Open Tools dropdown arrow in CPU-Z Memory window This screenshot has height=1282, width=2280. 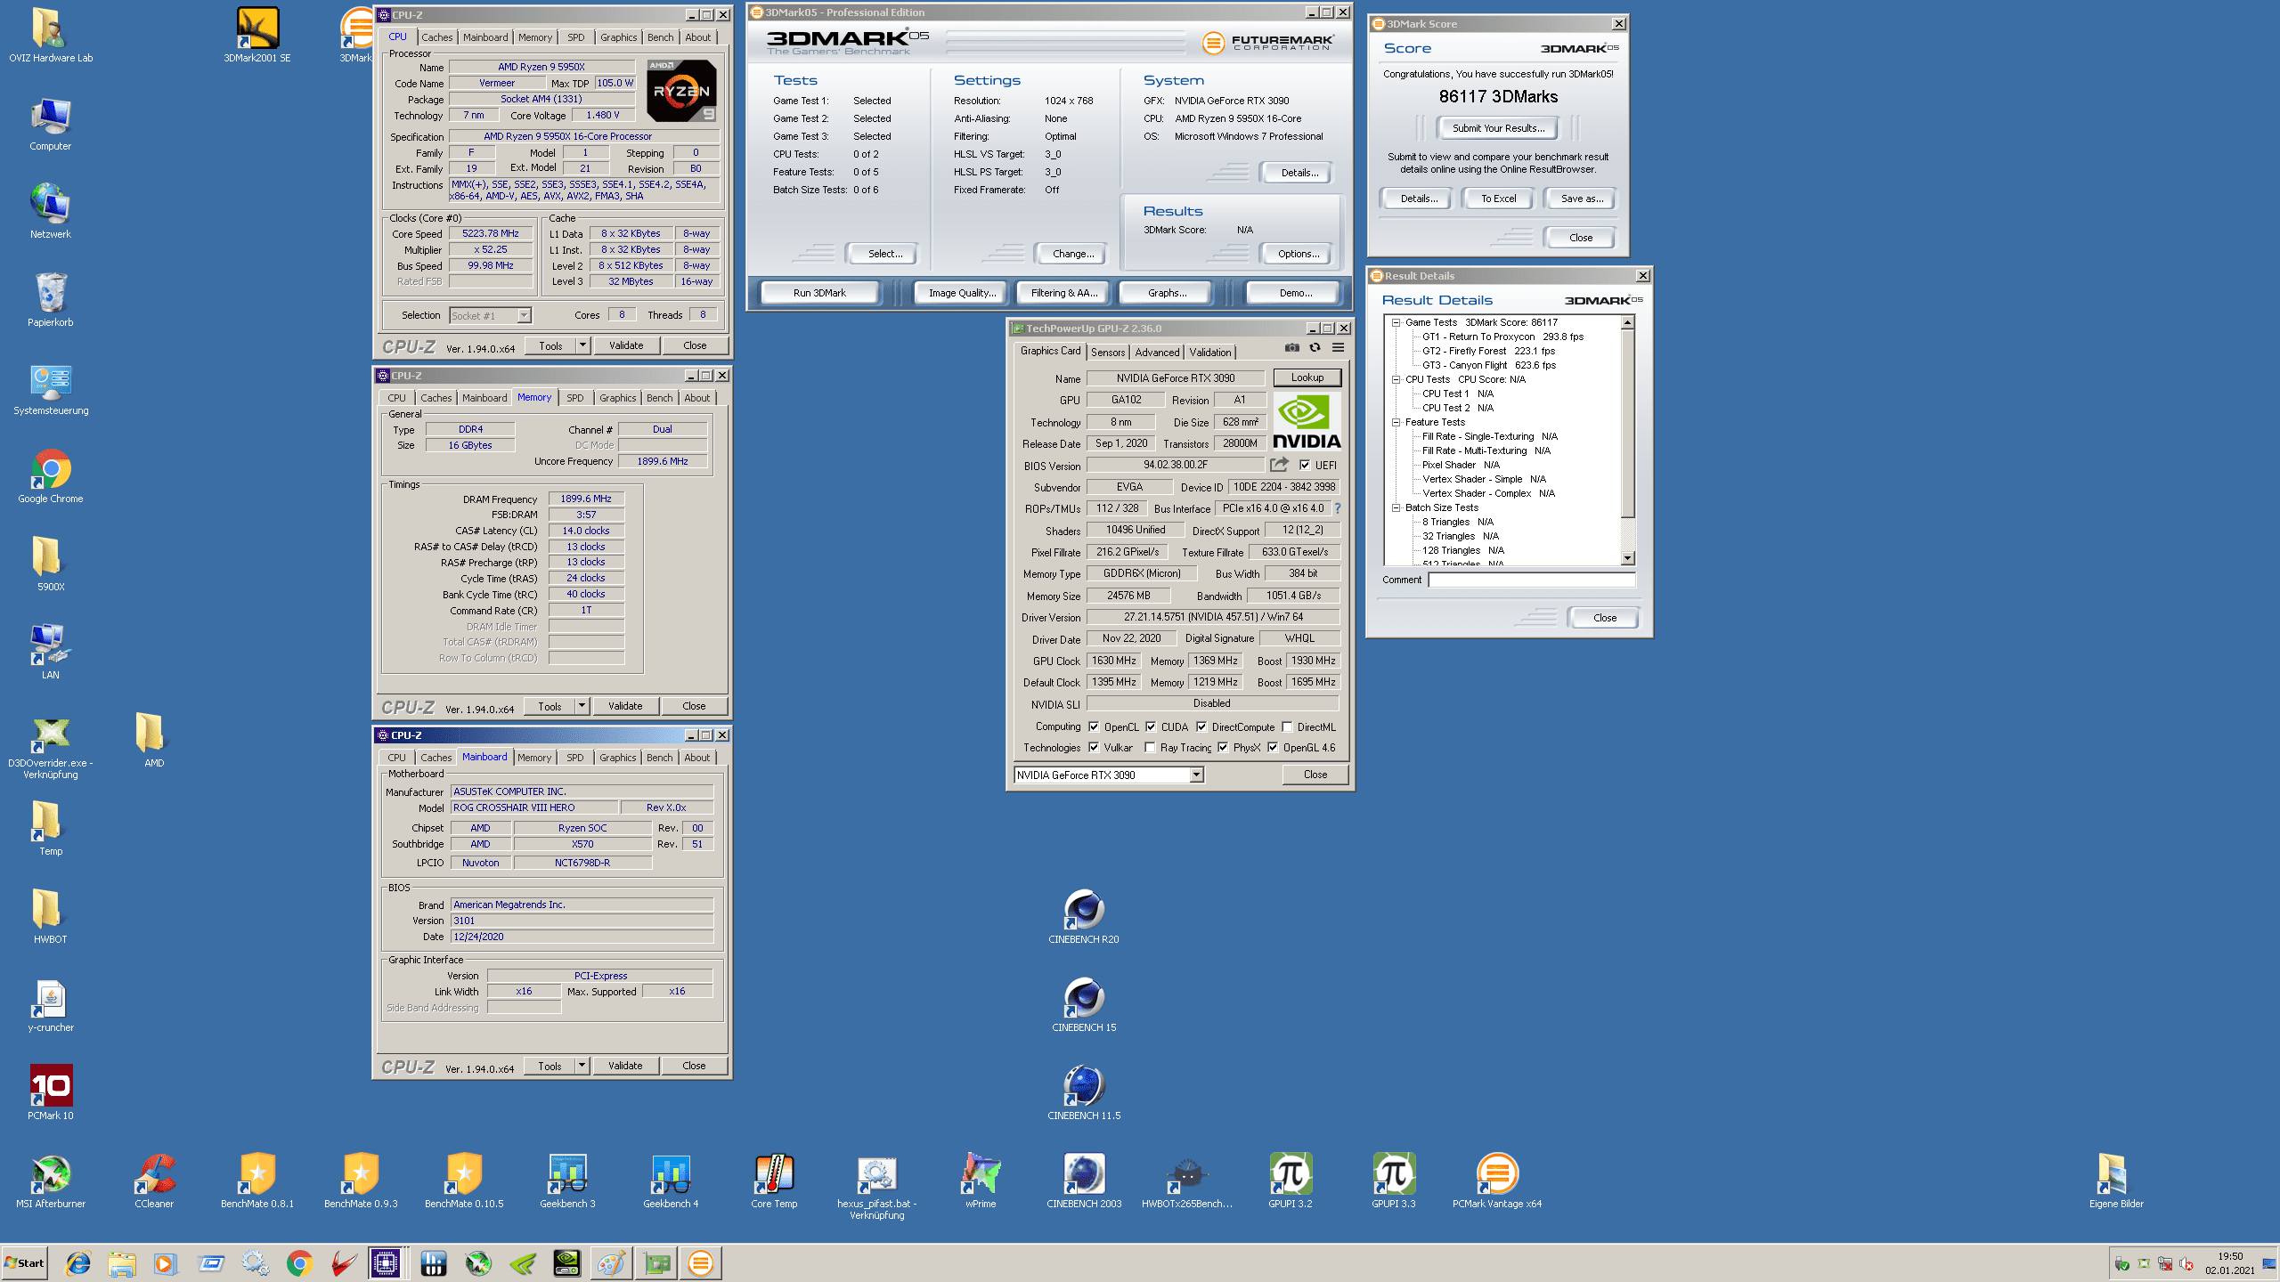coord(582,706)
